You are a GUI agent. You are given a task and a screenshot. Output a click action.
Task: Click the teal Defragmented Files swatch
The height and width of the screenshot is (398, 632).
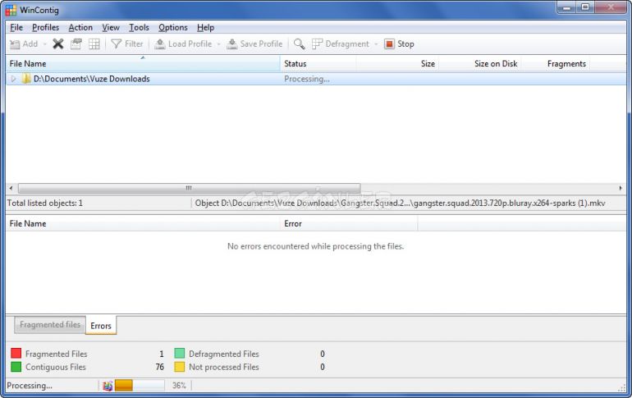click(180, 354)
